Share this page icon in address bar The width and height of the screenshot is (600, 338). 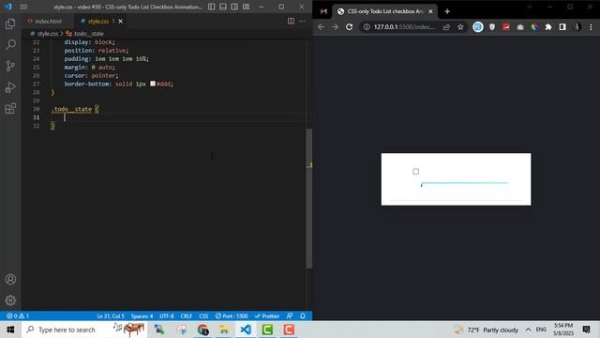coord(446,27)
